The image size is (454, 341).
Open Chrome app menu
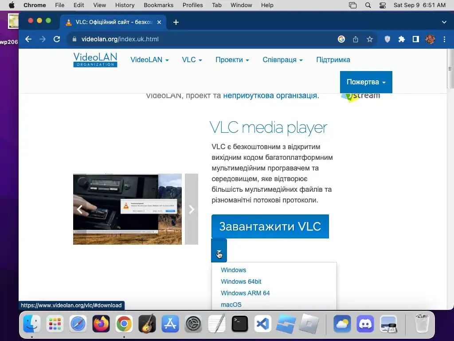[35, 5]
